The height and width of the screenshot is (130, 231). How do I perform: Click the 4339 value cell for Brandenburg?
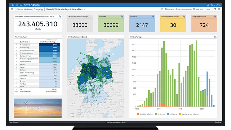[x=50, y=48]
